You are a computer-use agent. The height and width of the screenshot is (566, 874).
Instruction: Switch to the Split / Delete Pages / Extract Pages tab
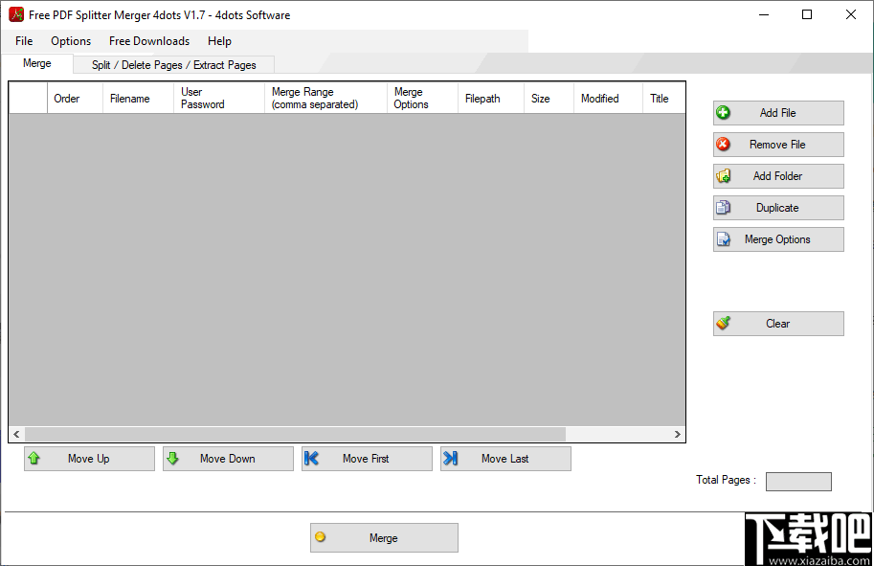172,64
